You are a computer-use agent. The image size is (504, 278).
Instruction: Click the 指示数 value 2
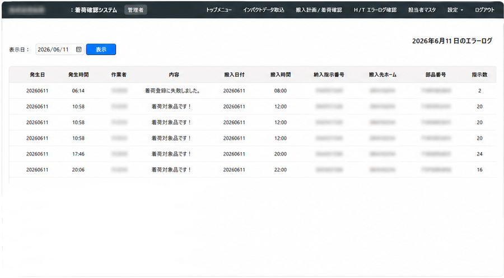[479, 91]
